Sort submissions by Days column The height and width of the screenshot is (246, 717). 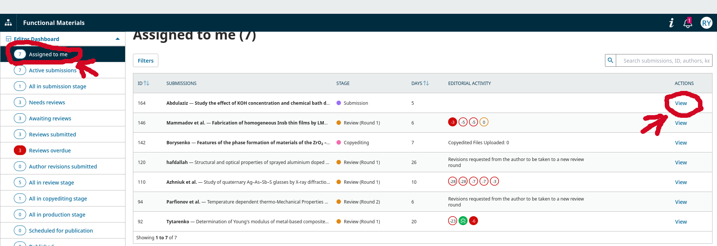tap(420, 83)
